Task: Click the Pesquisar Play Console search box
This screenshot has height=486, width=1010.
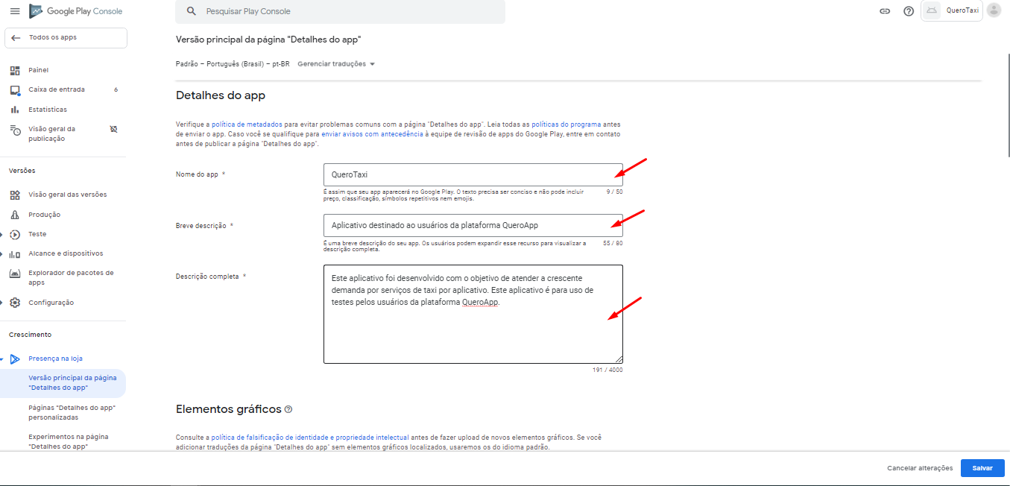Action: (x=341, y=11)
